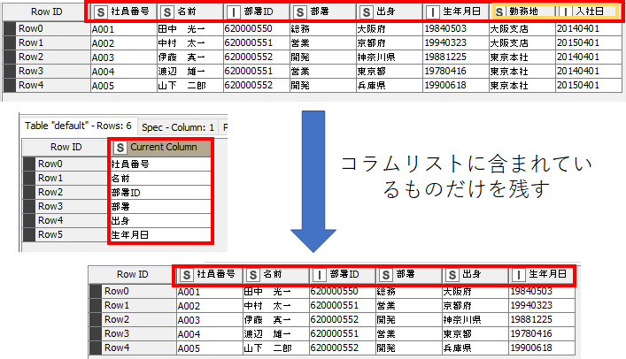Click cell 兵庫県 in the lower result table
This screenshot has width=626, height=359.
coord(475,348)
